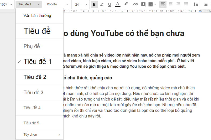The height and width of the screenshot is (140, 211).
Task: Select Văn bản thường style
Action: tap(37, 16)
